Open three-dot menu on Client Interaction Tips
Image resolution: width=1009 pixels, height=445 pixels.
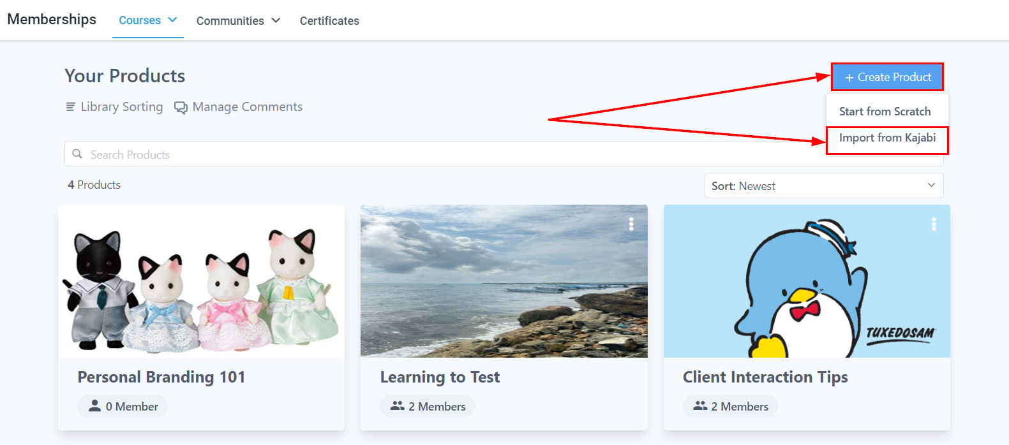pos(934,224)
